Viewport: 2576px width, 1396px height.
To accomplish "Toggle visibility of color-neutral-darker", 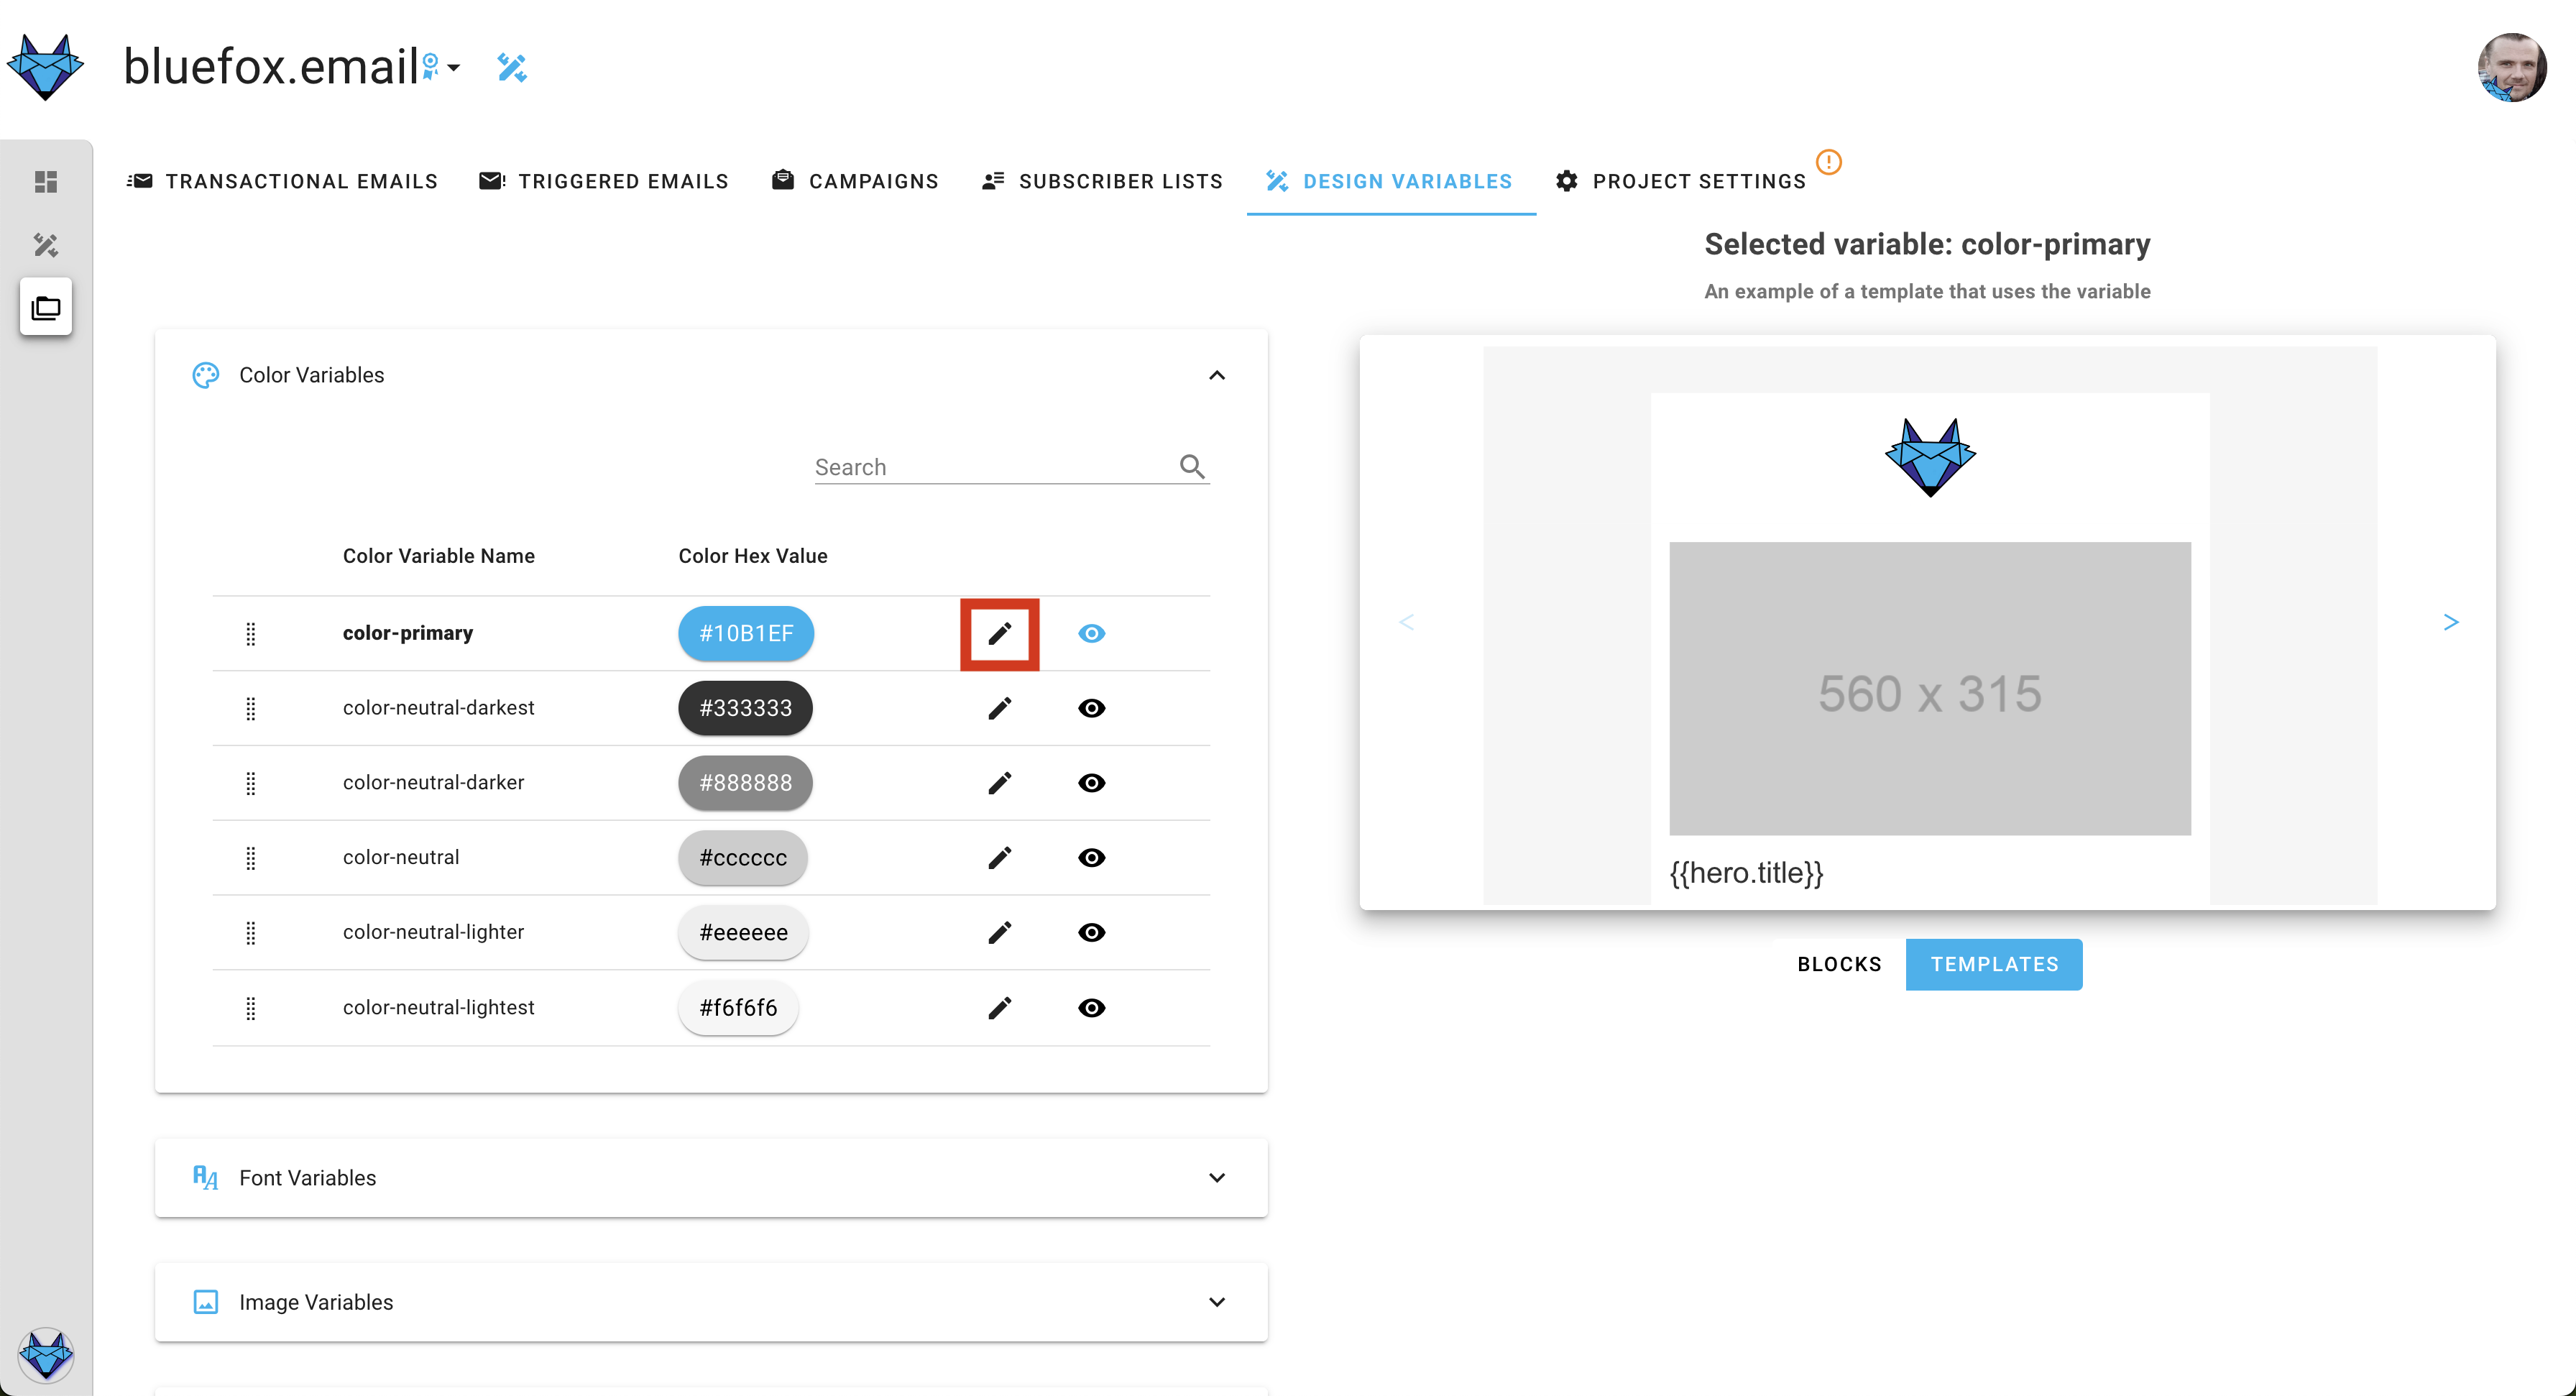I will pos(1091,782).
